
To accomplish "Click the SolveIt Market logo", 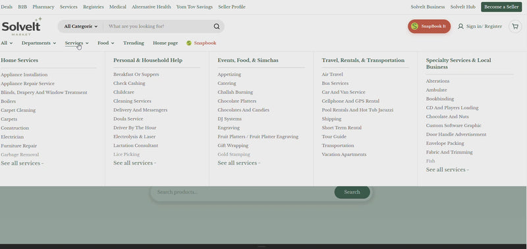I will 22,26.
